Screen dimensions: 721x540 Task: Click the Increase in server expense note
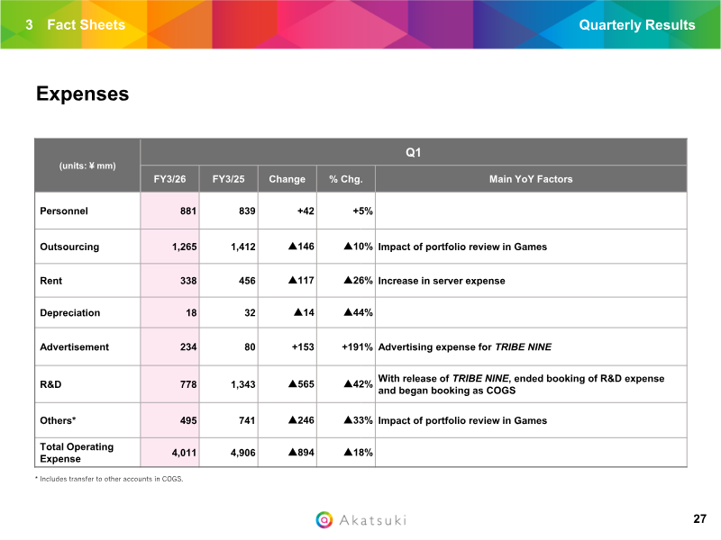click(441, 281)
